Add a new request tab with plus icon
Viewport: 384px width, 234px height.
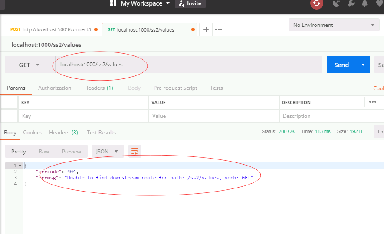pos(206,29)
